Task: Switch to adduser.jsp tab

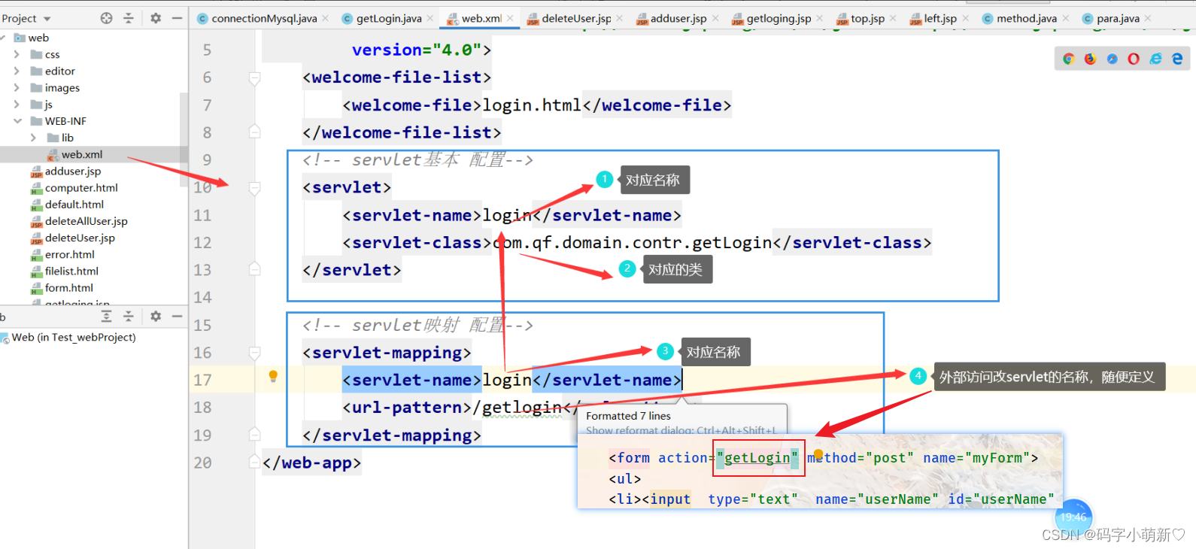Action: 678,18
